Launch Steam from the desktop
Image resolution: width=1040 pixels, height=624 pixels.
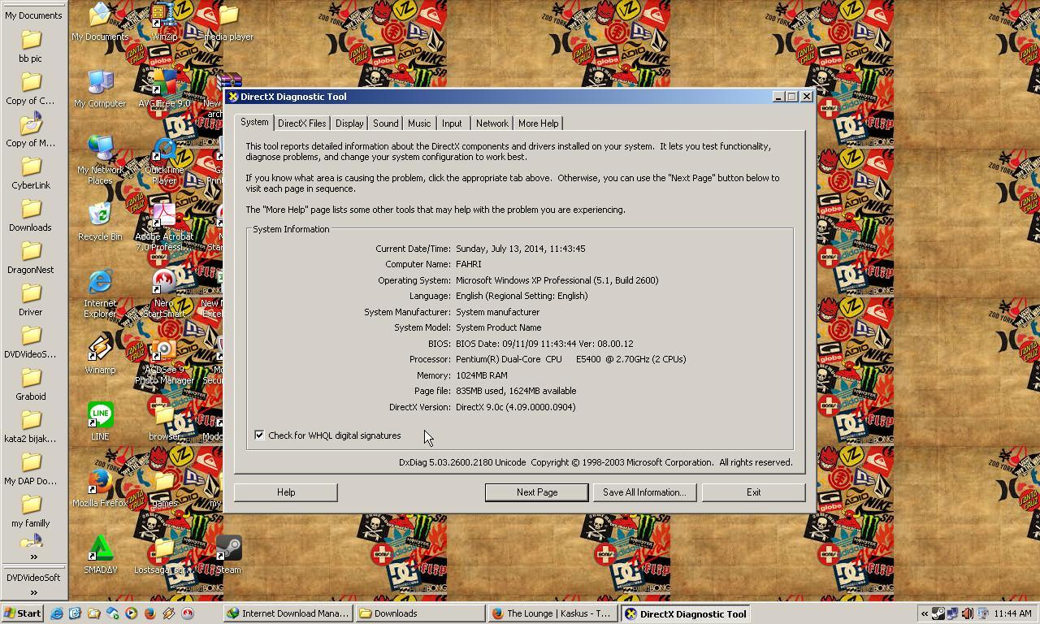click(228, 554)
